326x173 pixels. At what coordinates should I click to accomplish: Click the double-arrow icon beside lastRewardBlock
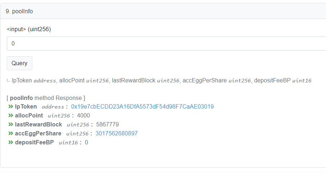[x=11, y=124]
